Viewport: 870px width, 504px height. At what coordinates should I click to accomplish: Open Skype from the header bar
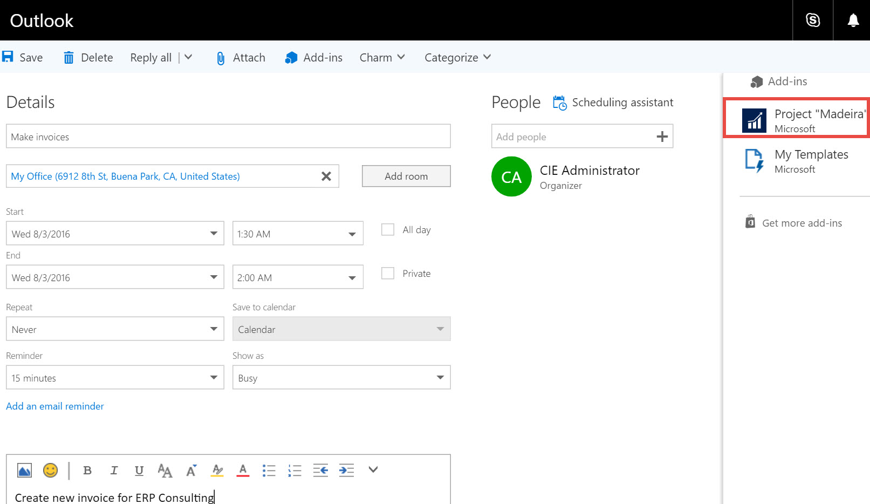pos(812,21)
